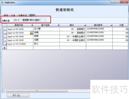Click the 银行账号 column header
This screenshot has height=99, width=129.
tap(99, 25)
